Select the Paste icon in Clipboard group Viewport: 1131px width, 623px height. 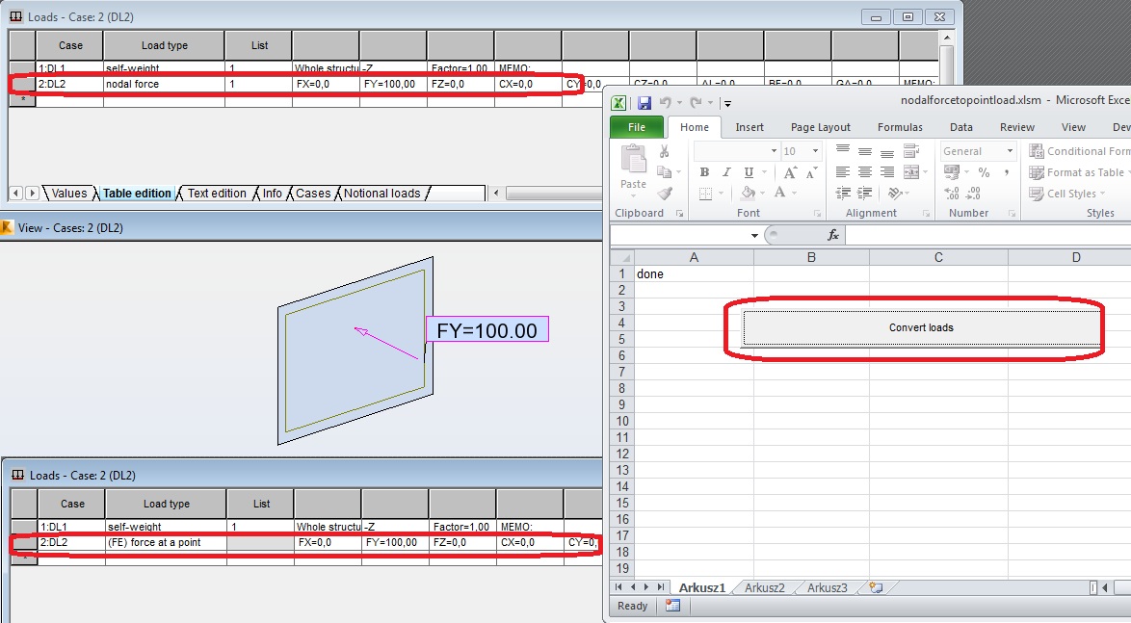(633, 162)
